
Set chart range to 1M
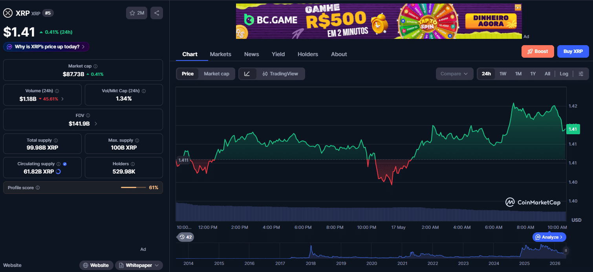click(518, 74)
